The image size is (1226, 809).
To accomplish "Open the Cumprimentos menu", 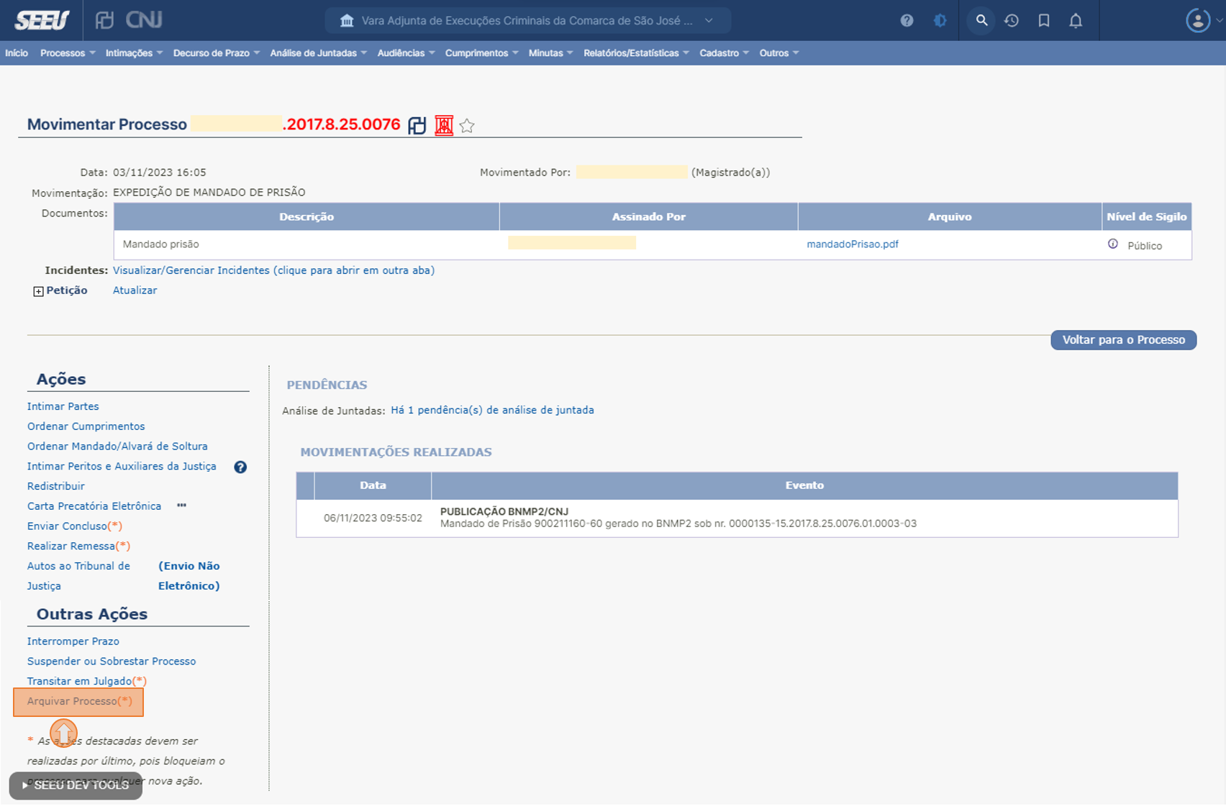I will click(x=481, y=53).
